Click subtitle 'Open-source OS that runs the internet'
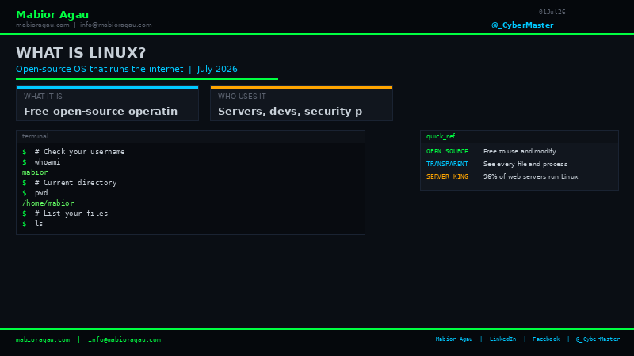Image resolution: width=634 pixels, height=356 pixels. pyautogui.click(x=100, y=69)
